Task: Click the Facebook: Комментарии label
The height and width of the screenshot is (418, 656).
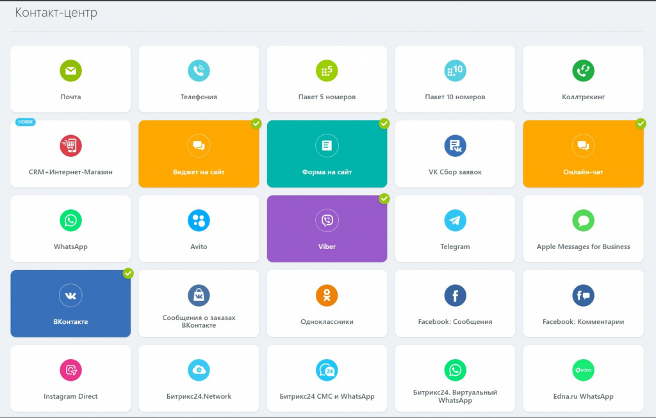Action: 583,322
